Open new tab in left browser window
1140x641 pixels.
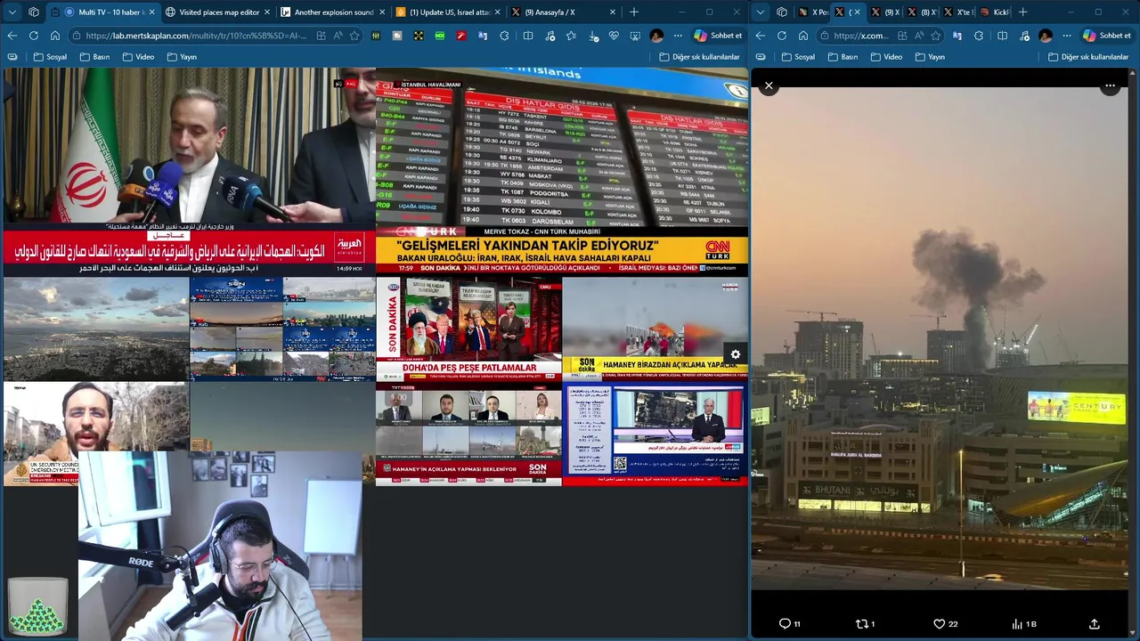(634, 12)
